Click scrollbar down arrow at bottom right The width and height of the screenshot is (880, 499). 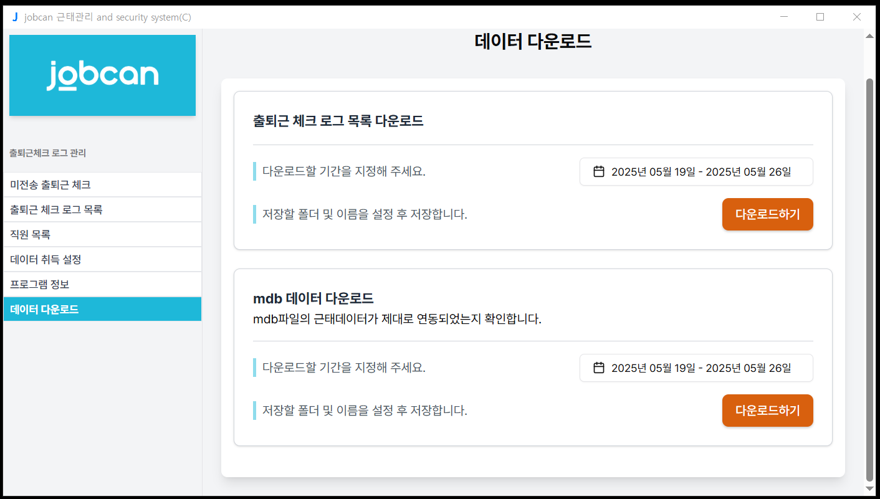869,488
